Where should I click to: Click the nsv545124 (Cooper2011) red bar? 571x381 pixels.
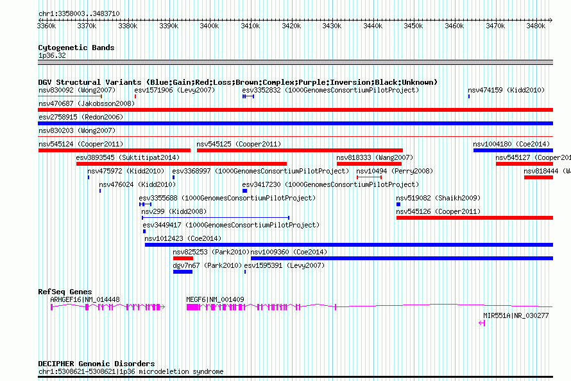click(x=114, y=150)
